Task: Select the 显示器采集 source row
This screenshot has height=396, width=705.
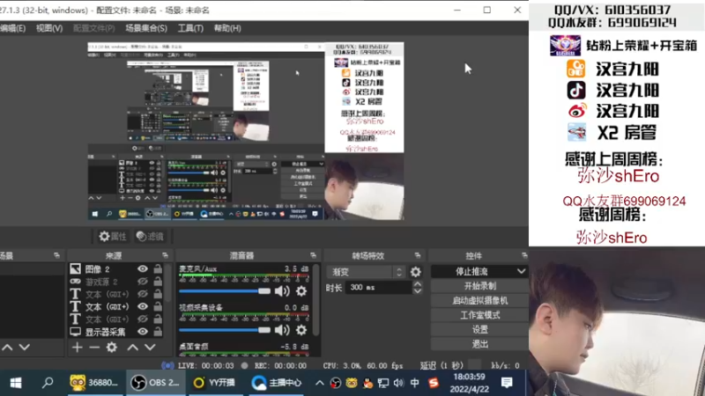Action: click(x=115, y=332)
